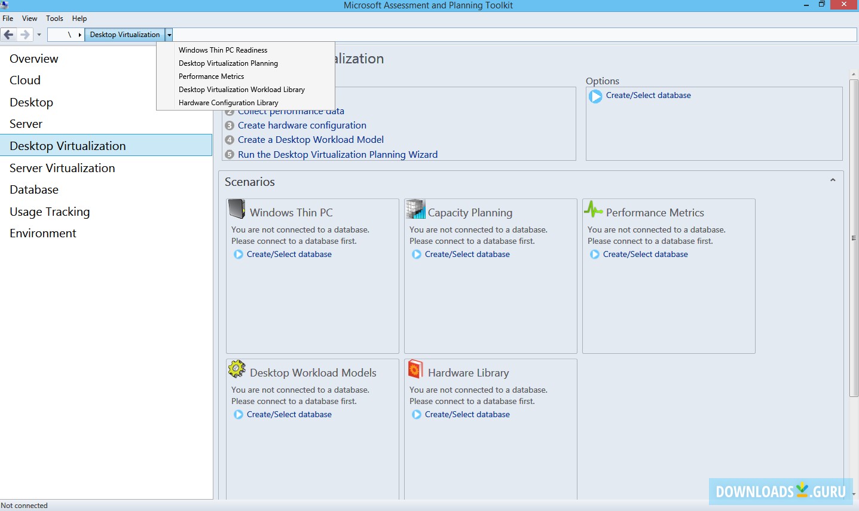Click the application icon in title bar

[x=5, y=5]
